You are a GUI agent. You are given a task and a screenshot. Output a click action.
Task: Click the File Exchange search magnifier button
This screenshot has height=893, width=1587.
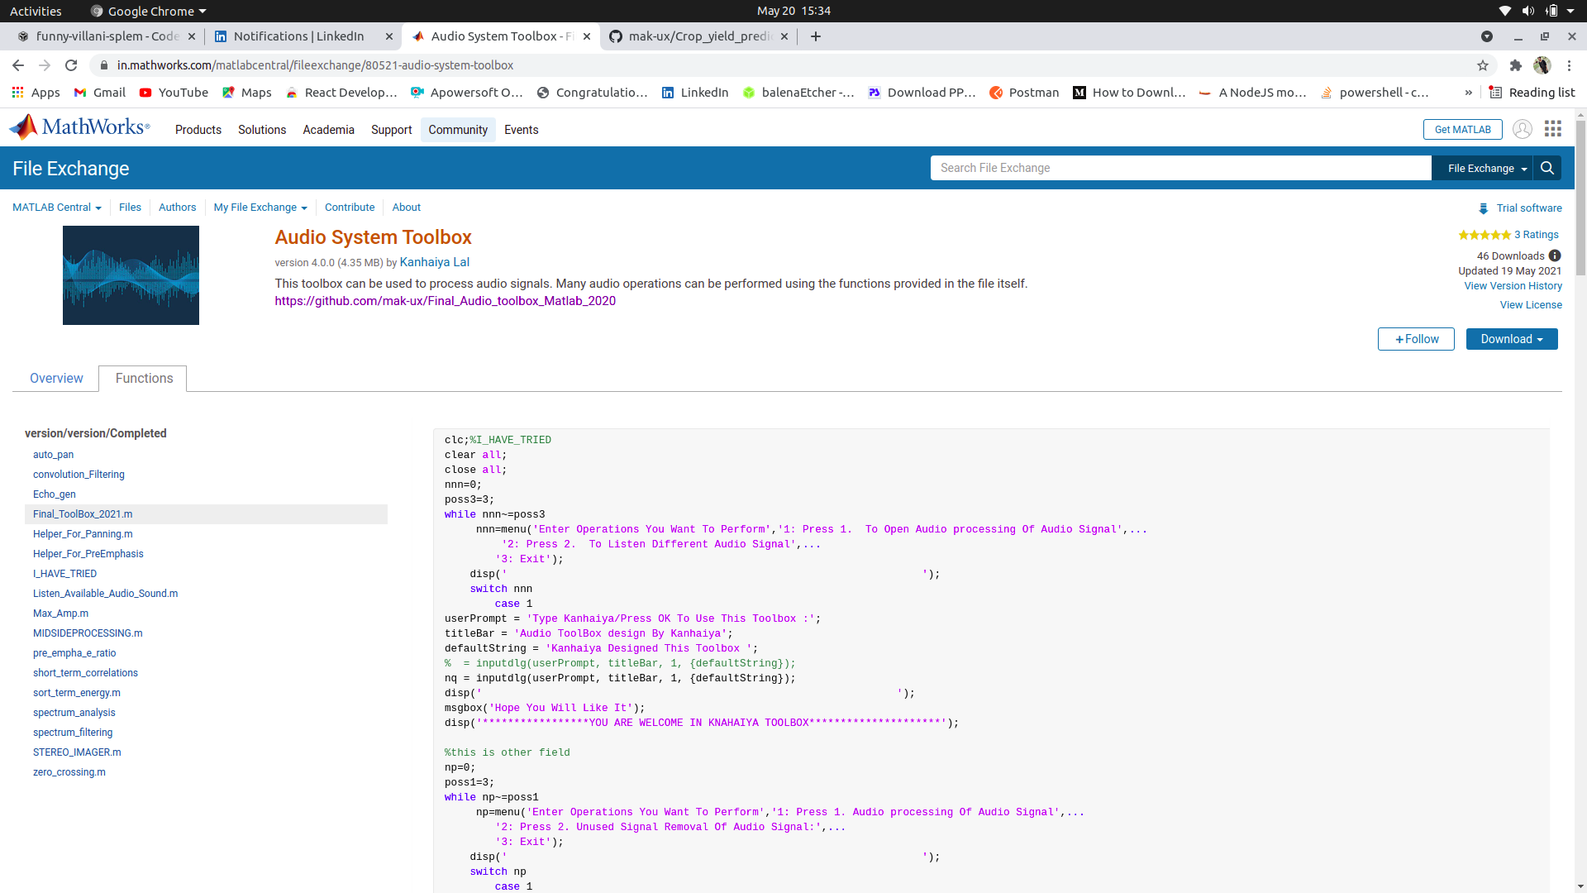1547,168
